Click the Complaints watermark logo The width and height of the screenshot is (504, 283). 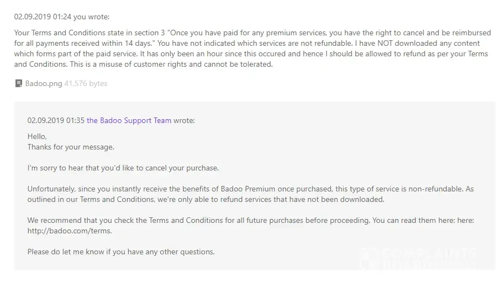click(420, 257)
